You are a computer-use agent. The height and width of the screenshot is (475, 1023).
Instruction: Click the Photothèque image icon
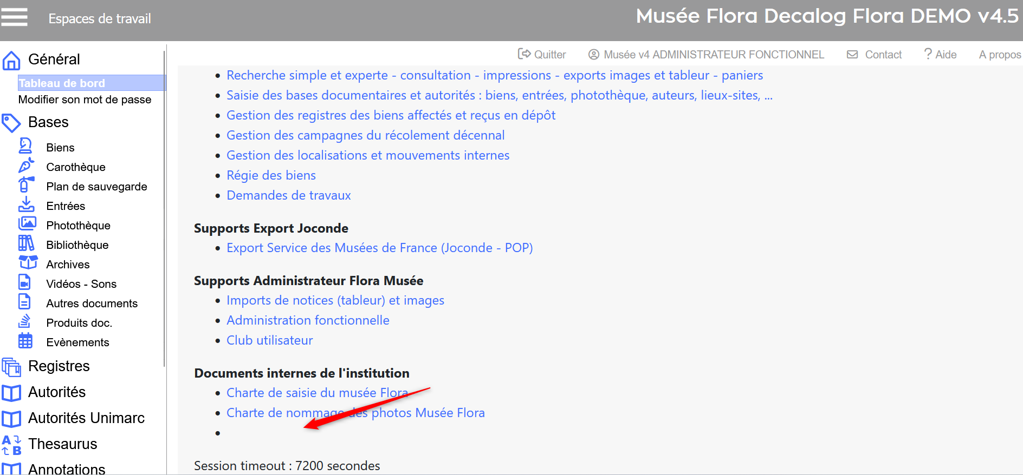pyautogui.click(x=27, y=224)
